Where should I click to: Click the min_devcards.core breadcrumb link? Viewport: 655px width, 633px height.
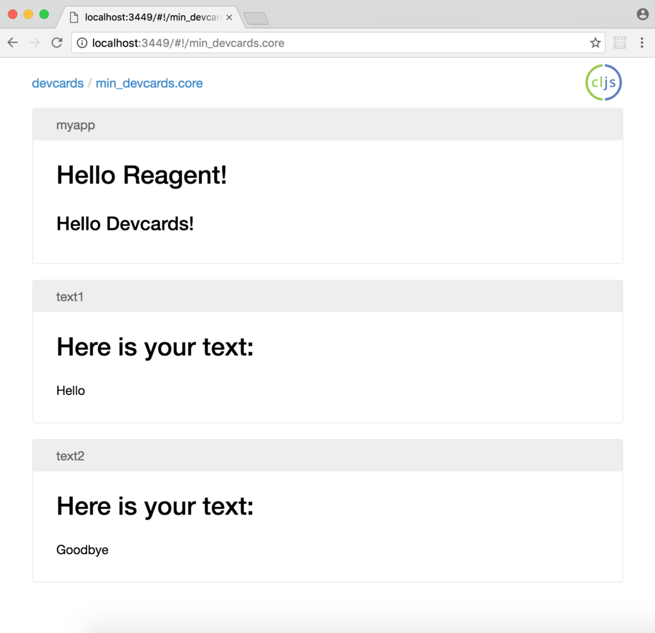[149, 83]
